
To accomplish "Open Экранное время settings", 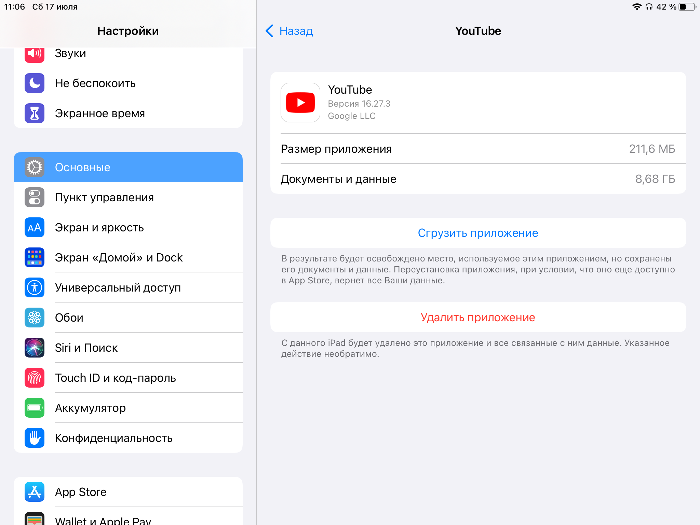I will coord(128,113).
